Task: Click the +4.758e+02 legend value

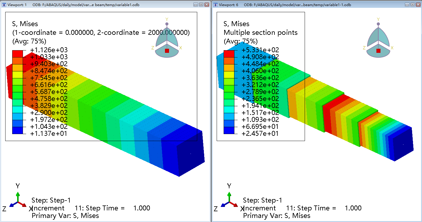Action: point(49,99)
